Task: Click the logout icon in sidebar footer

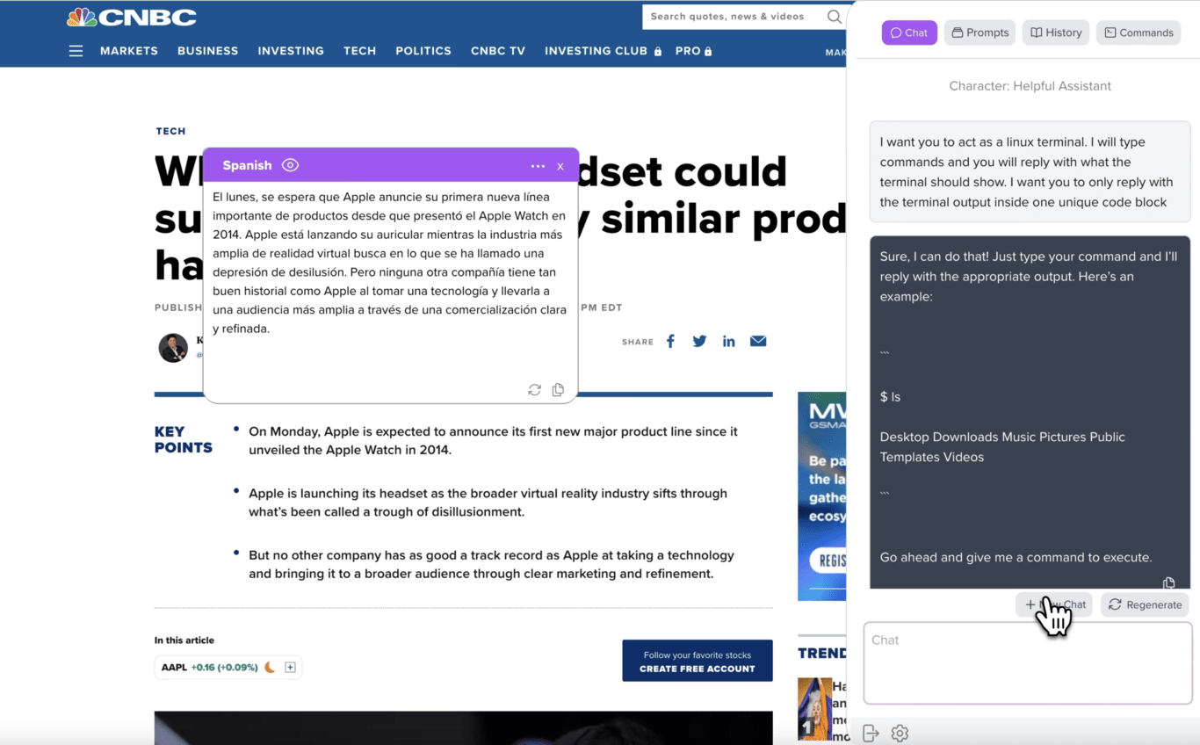Action: pyautogui.click(x=871, y=733)
